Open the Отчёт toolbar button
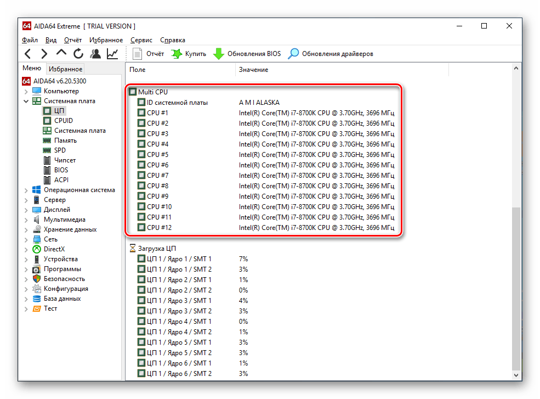Image resolution: width=540 pixels, height=399 pixels. (x=149, y=54)
